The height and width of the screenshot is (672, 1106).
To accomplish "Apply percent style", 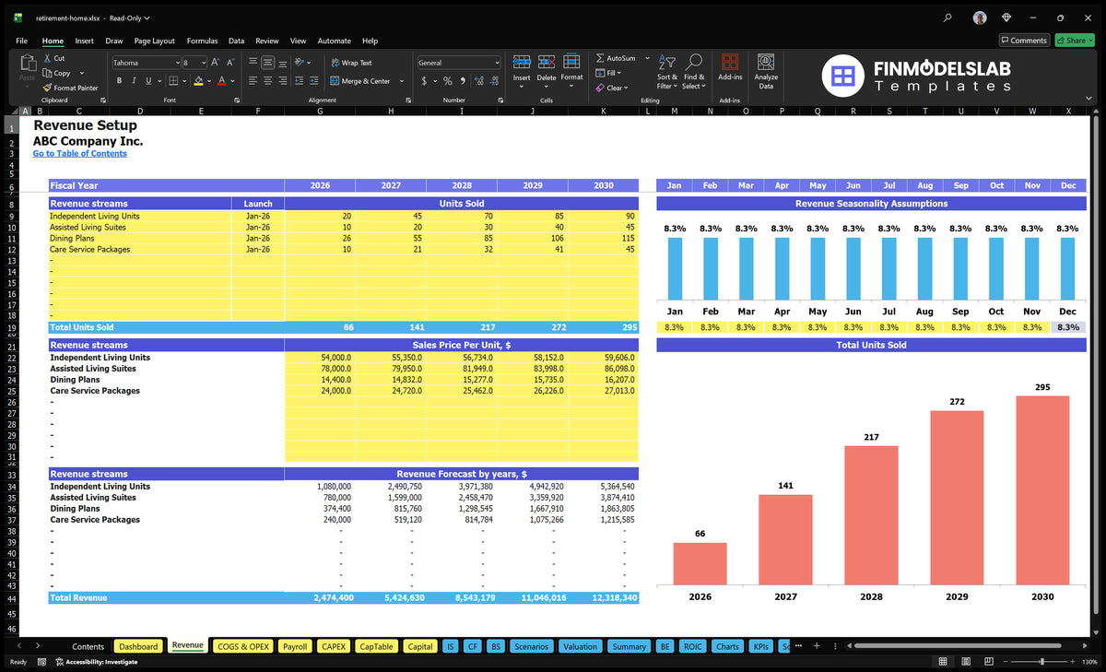I will (x=448, y=81).
